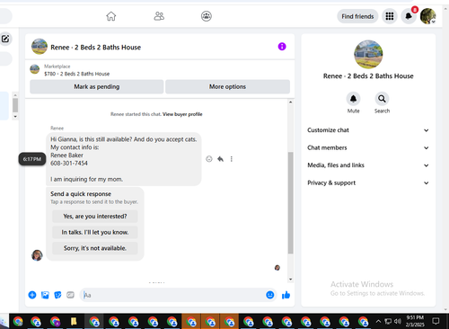Viewport: 449px width, 329px height.
Task: Choose a GIF icon
Action: tap(70, 295)
